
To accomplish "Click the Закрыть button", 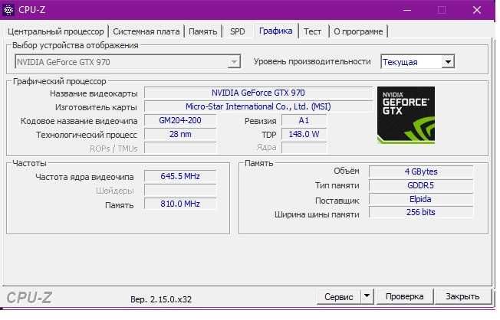I will (x=462, y=297).
